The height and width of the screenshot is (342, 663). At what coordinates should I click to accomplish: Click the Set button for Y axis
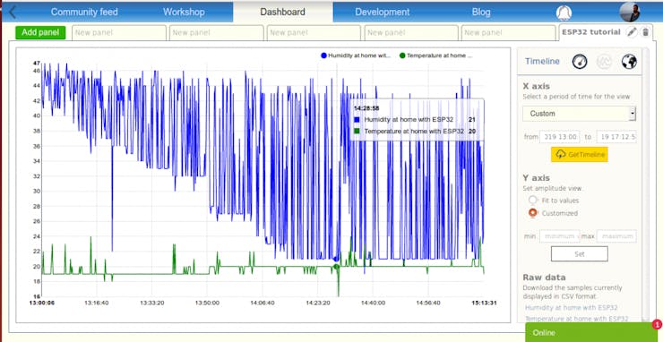coord(580,254)
